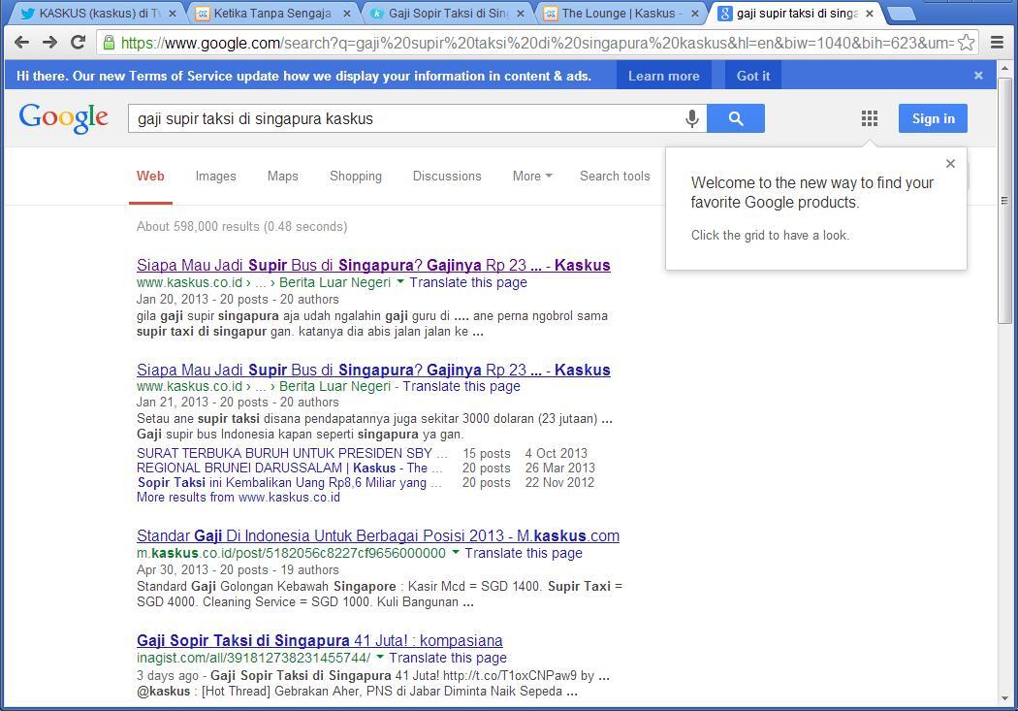Open the Google apps grid icon

[x=870, y=118]
